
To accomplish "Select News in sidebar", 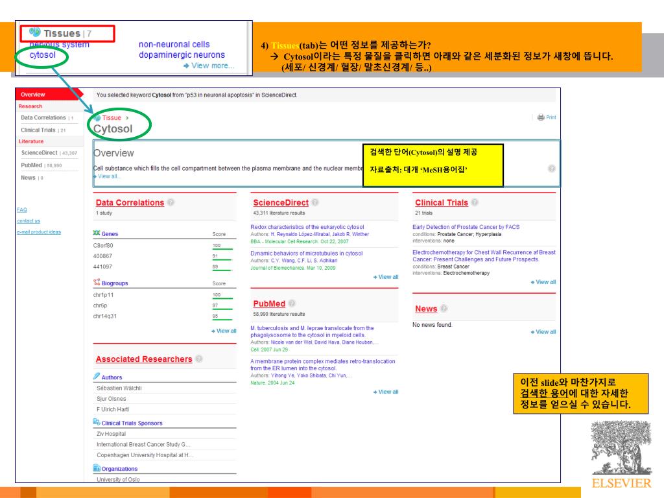I will (32, 178).
